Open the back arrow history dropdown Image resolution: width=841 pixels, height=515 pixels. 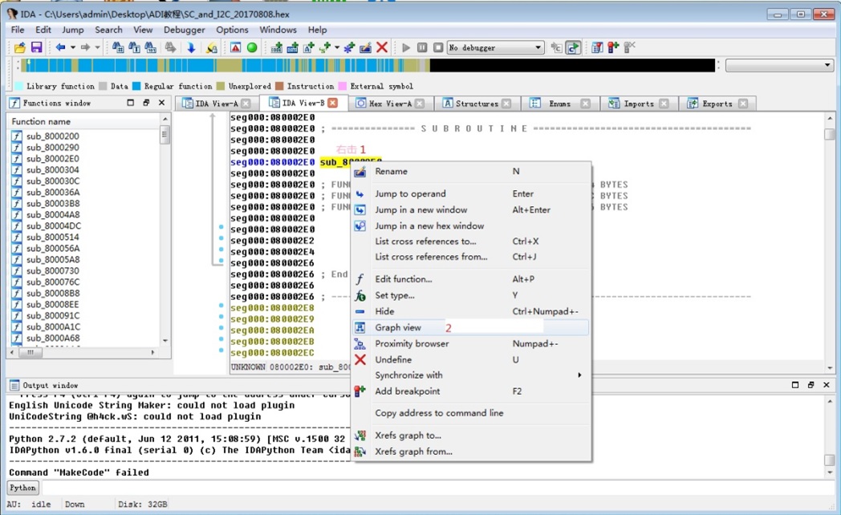tap(72, 47)
